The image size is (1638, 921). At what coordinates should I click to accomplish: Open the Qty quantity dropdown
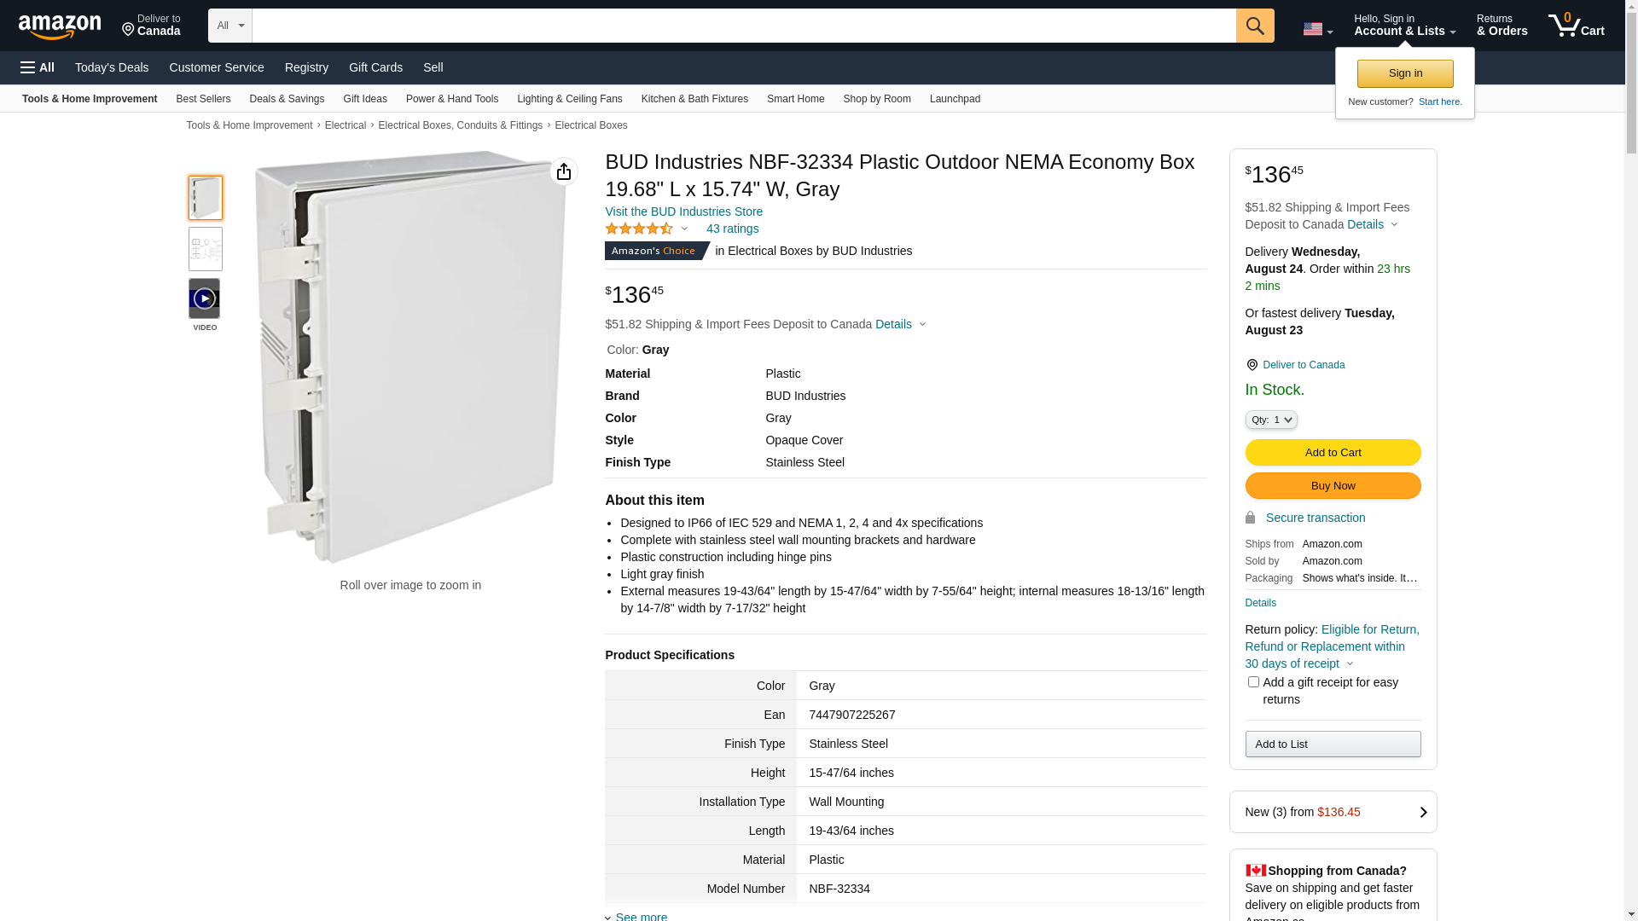coord(1270,420)
